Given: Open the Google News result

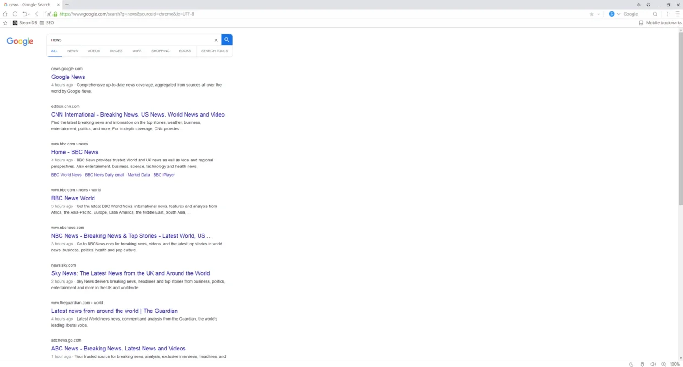Looking at the screenshot, I should [x=68, y=77].
